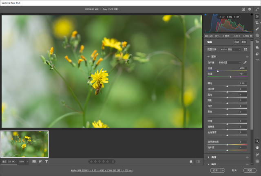
Task: Toggle visibility eye of 曲线 panel
Action: point(247,157)
